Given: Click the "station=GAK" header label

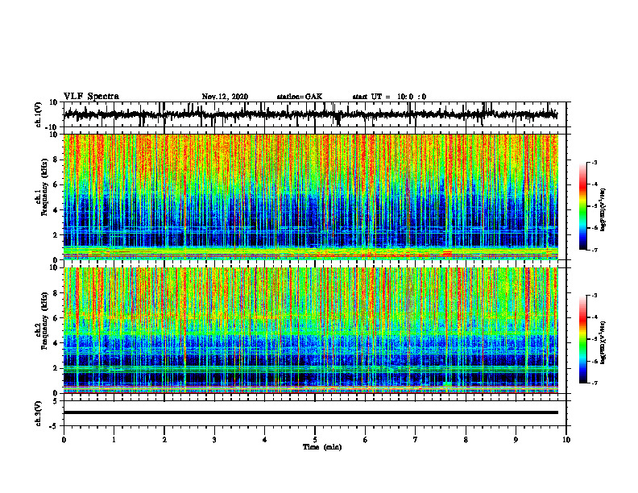Looking at the screenshot, I should coord(300,97).
